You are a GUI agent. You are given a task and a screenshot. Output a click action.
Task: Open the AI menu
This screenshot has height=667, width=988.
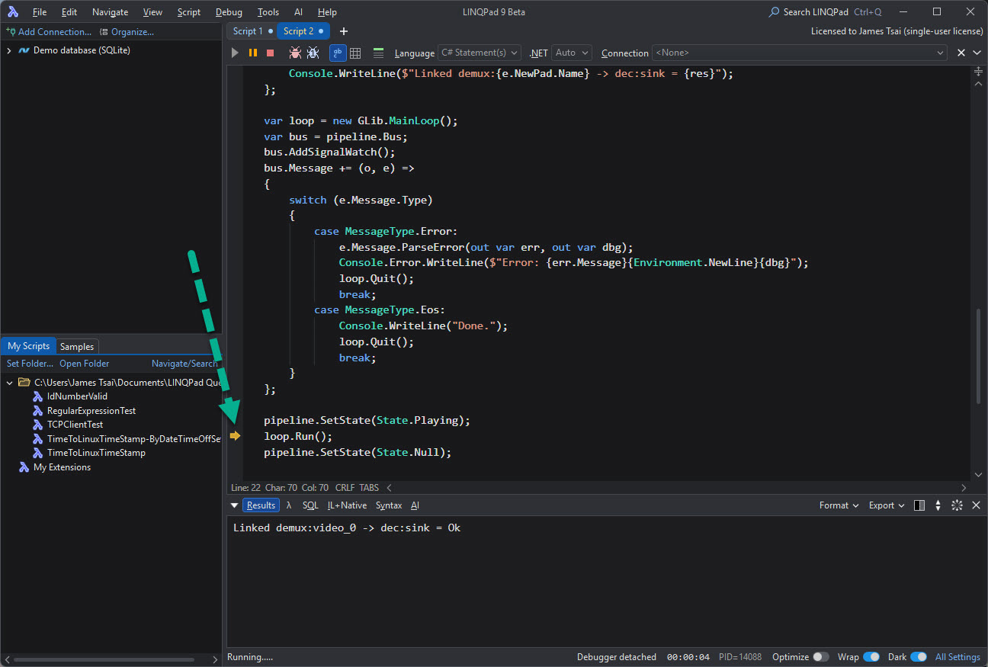298,12
